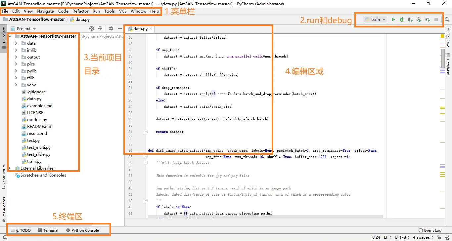This screenshot has height=241, width=452.
Task: Change file encoding UTF-8
Action: (x=402, y=237)
